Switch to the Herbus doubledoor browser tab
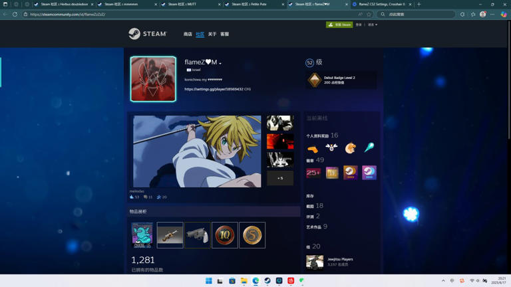Viewport: 511px width, 287px height. click(64, 4)
